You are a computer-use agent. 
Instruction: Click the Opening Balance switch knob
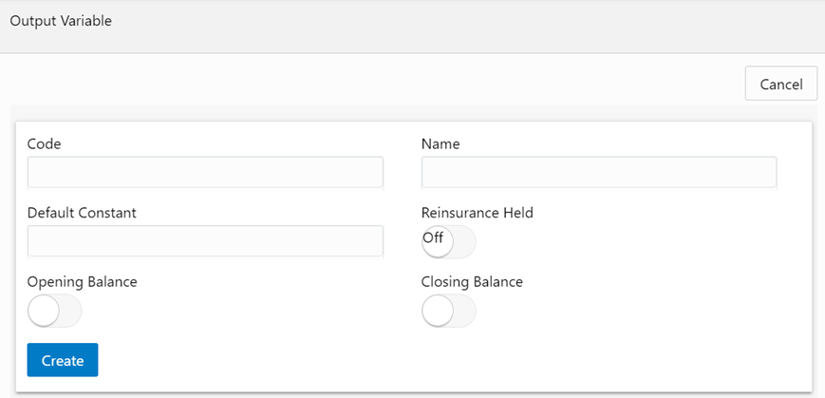pyautogui.click(x=44, y=312)
